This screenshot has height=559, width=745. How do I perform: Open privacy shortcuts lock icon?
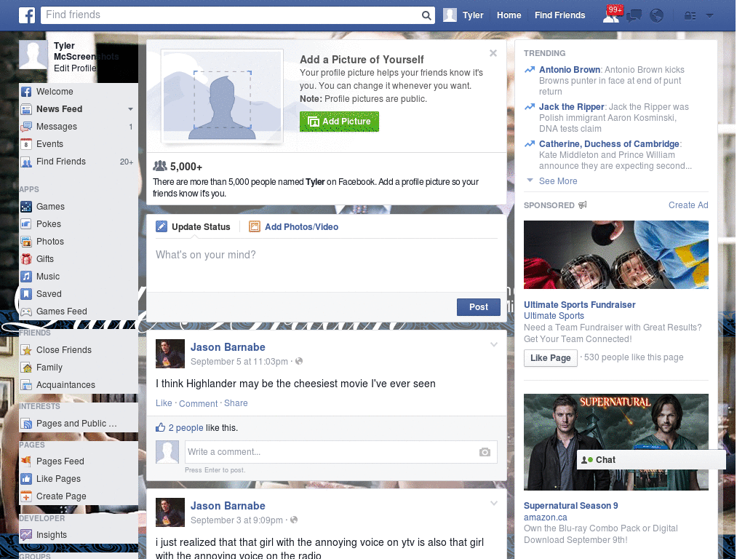(690, 16)
